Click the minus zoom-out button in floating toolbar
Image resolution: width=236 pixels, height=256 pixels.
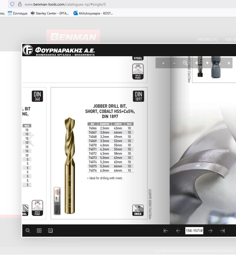(x=174, y=63)
